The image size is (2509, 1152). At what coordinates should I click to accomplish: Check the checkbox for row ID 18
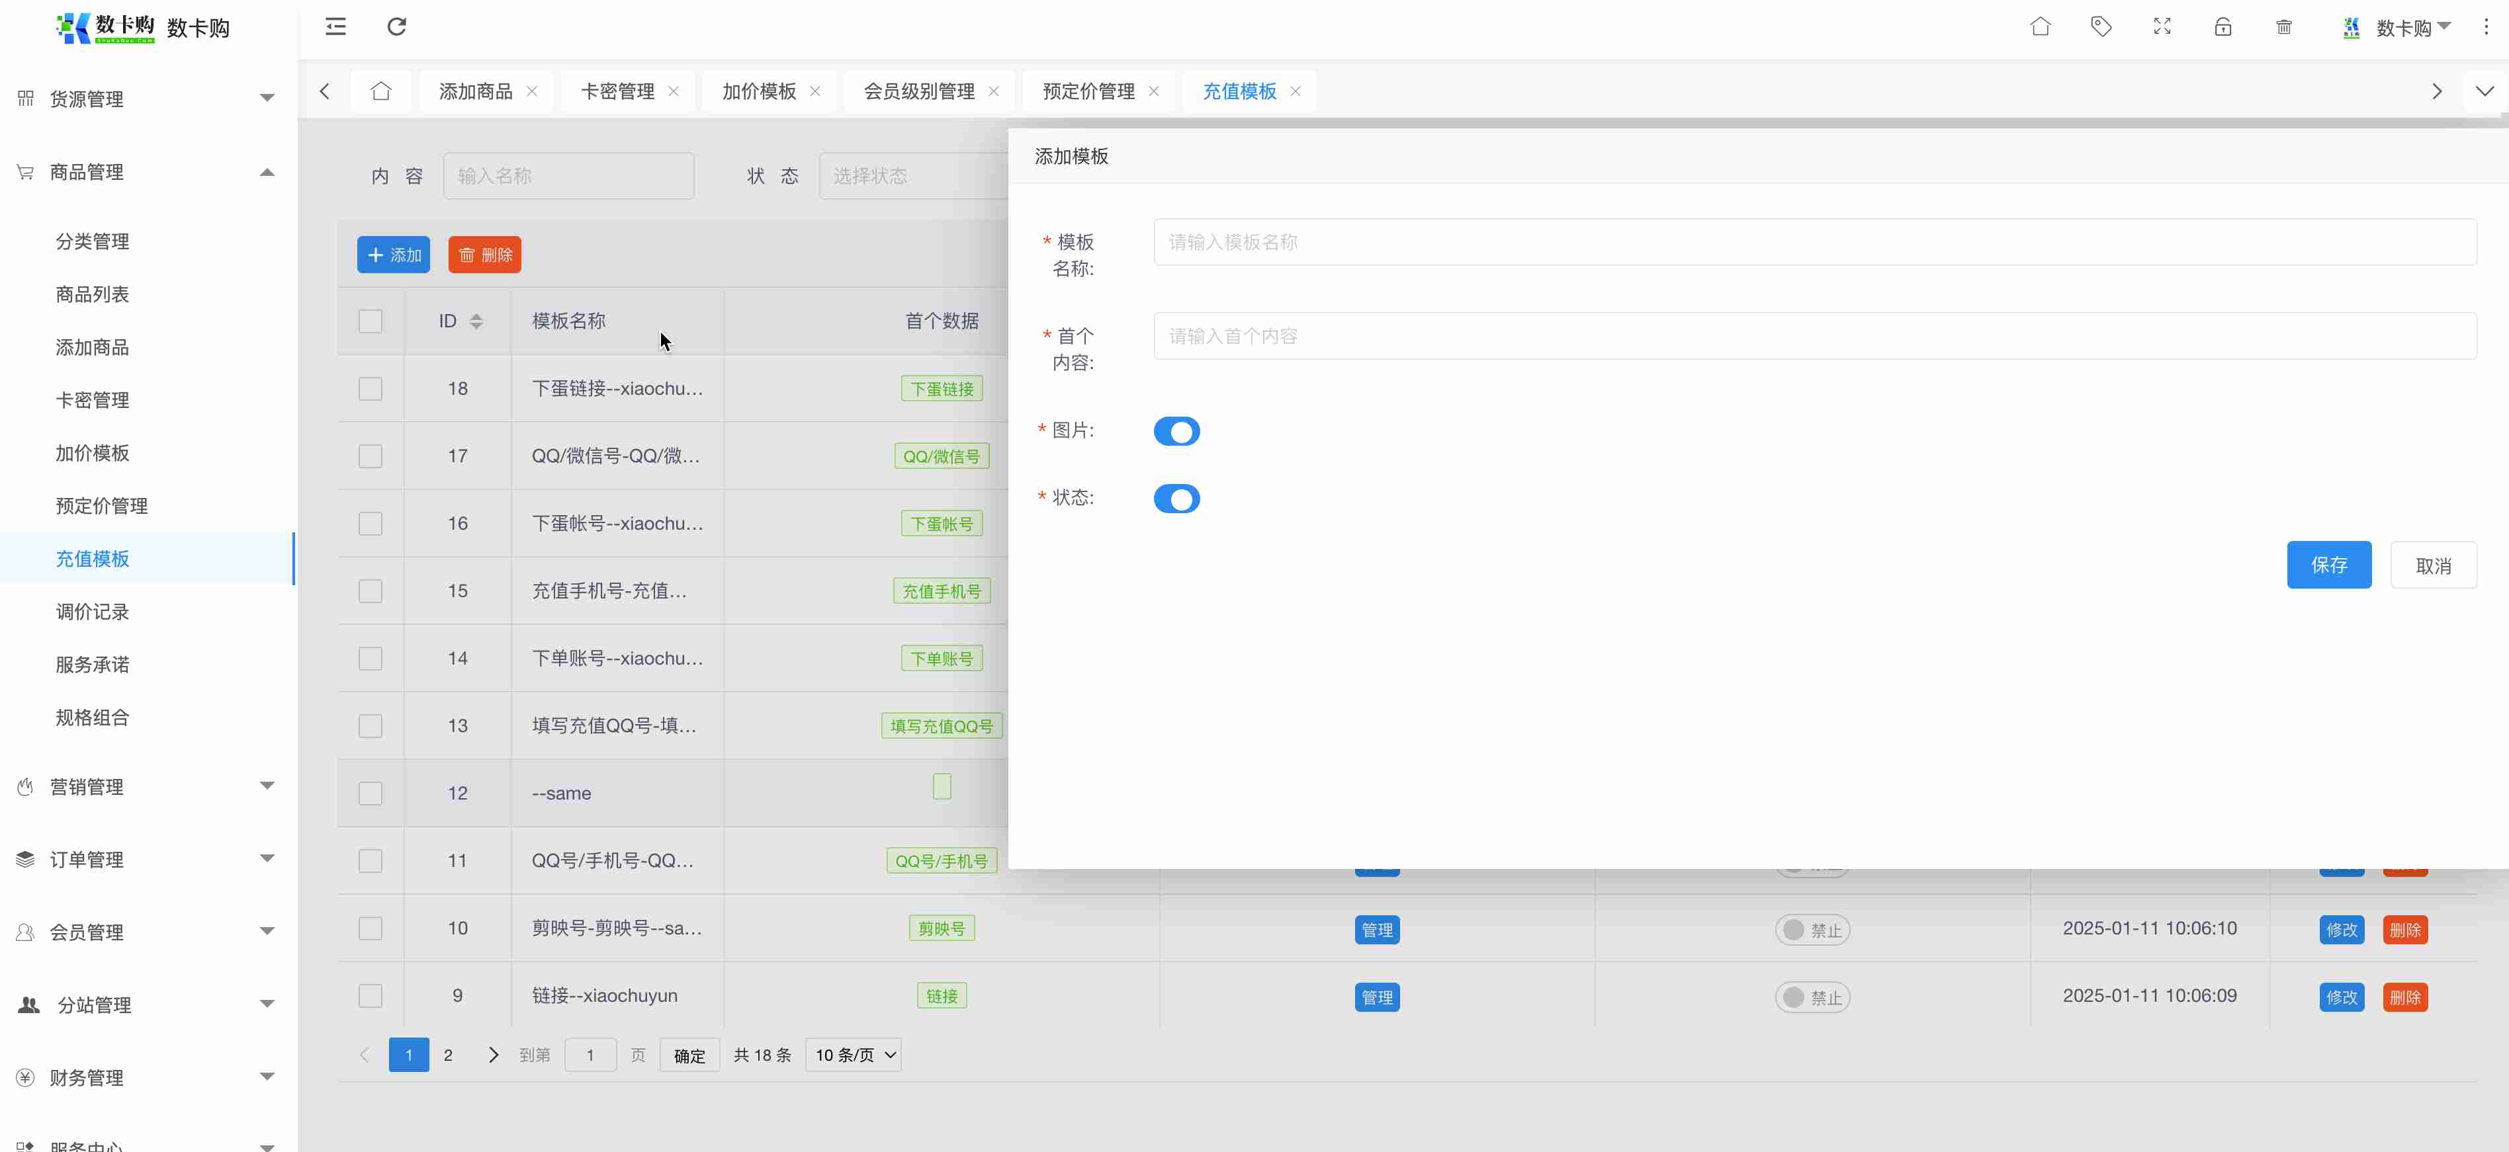click(x=370, y=389)
